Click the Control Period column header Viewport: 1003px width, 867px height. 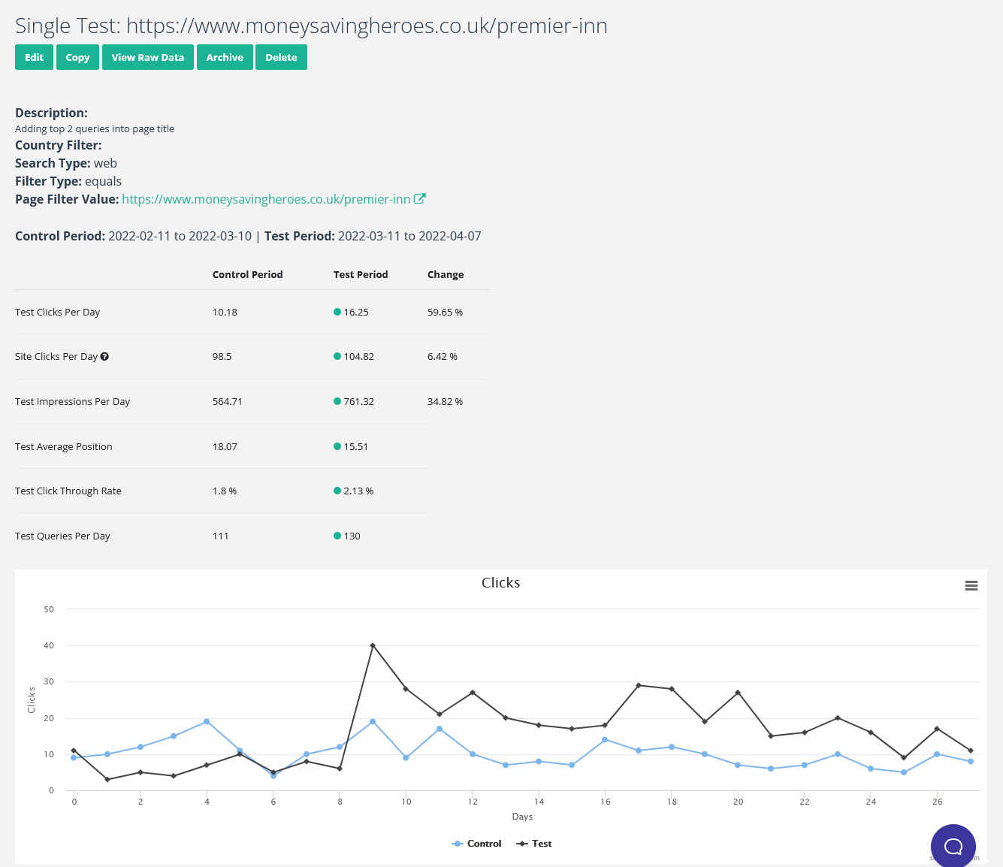pos(247,274)
